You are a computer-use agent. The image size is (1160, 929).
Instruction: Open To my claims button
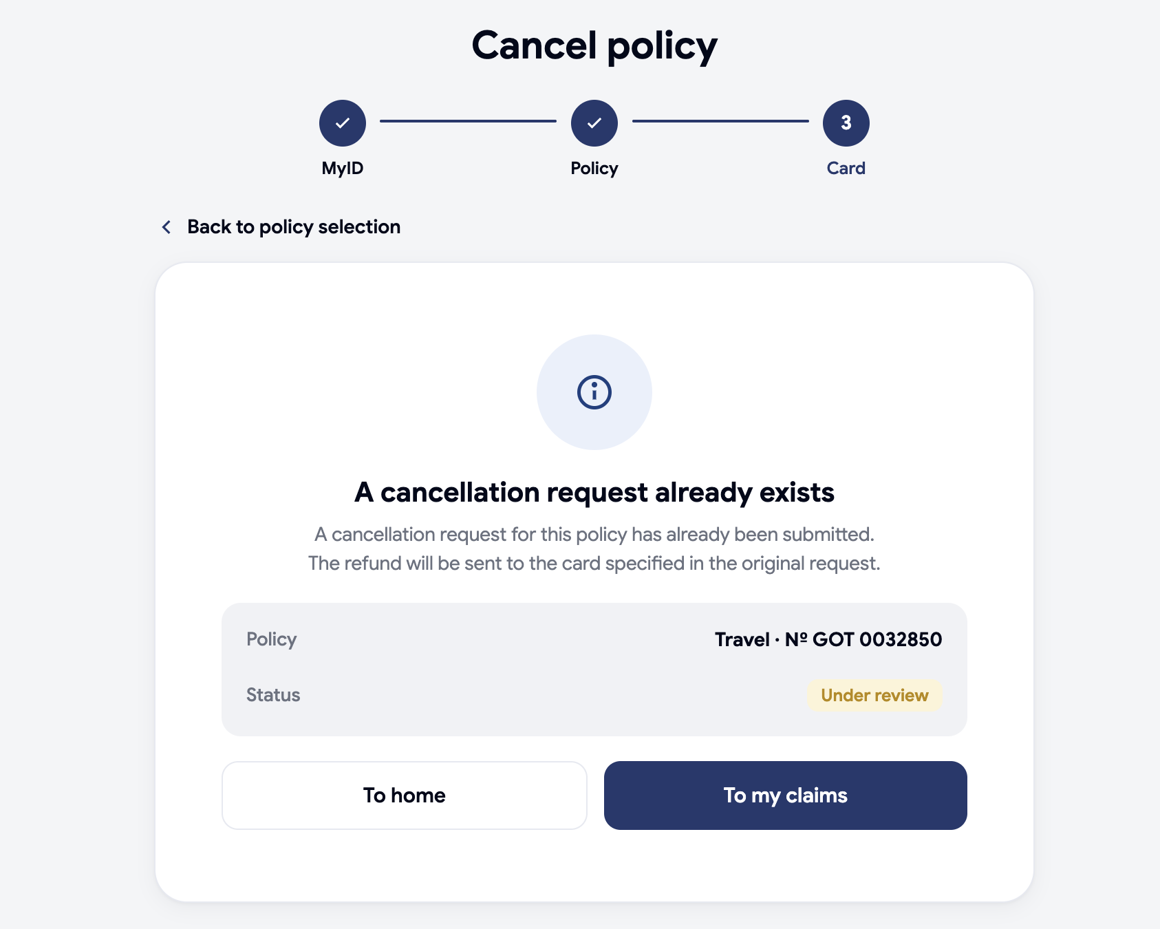click(x=786, y=795)
